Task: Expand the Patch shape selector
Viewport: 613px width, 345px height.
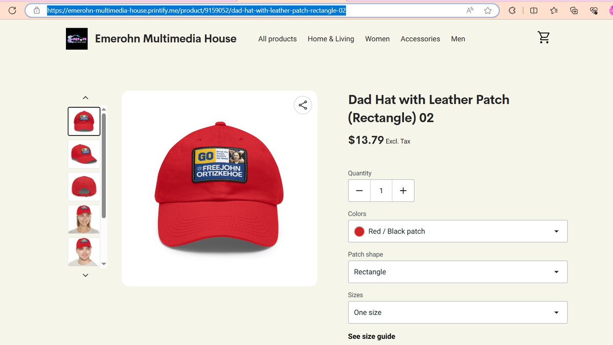Action: coord(457,271)
